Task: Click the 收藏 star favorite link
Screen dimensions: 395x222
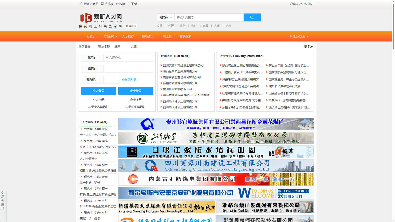Action: [120, 4]
